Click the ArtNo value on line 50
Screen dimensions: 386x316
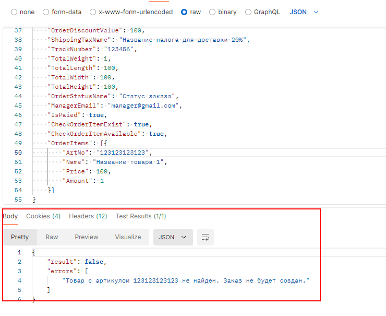[x=123, y=153]
